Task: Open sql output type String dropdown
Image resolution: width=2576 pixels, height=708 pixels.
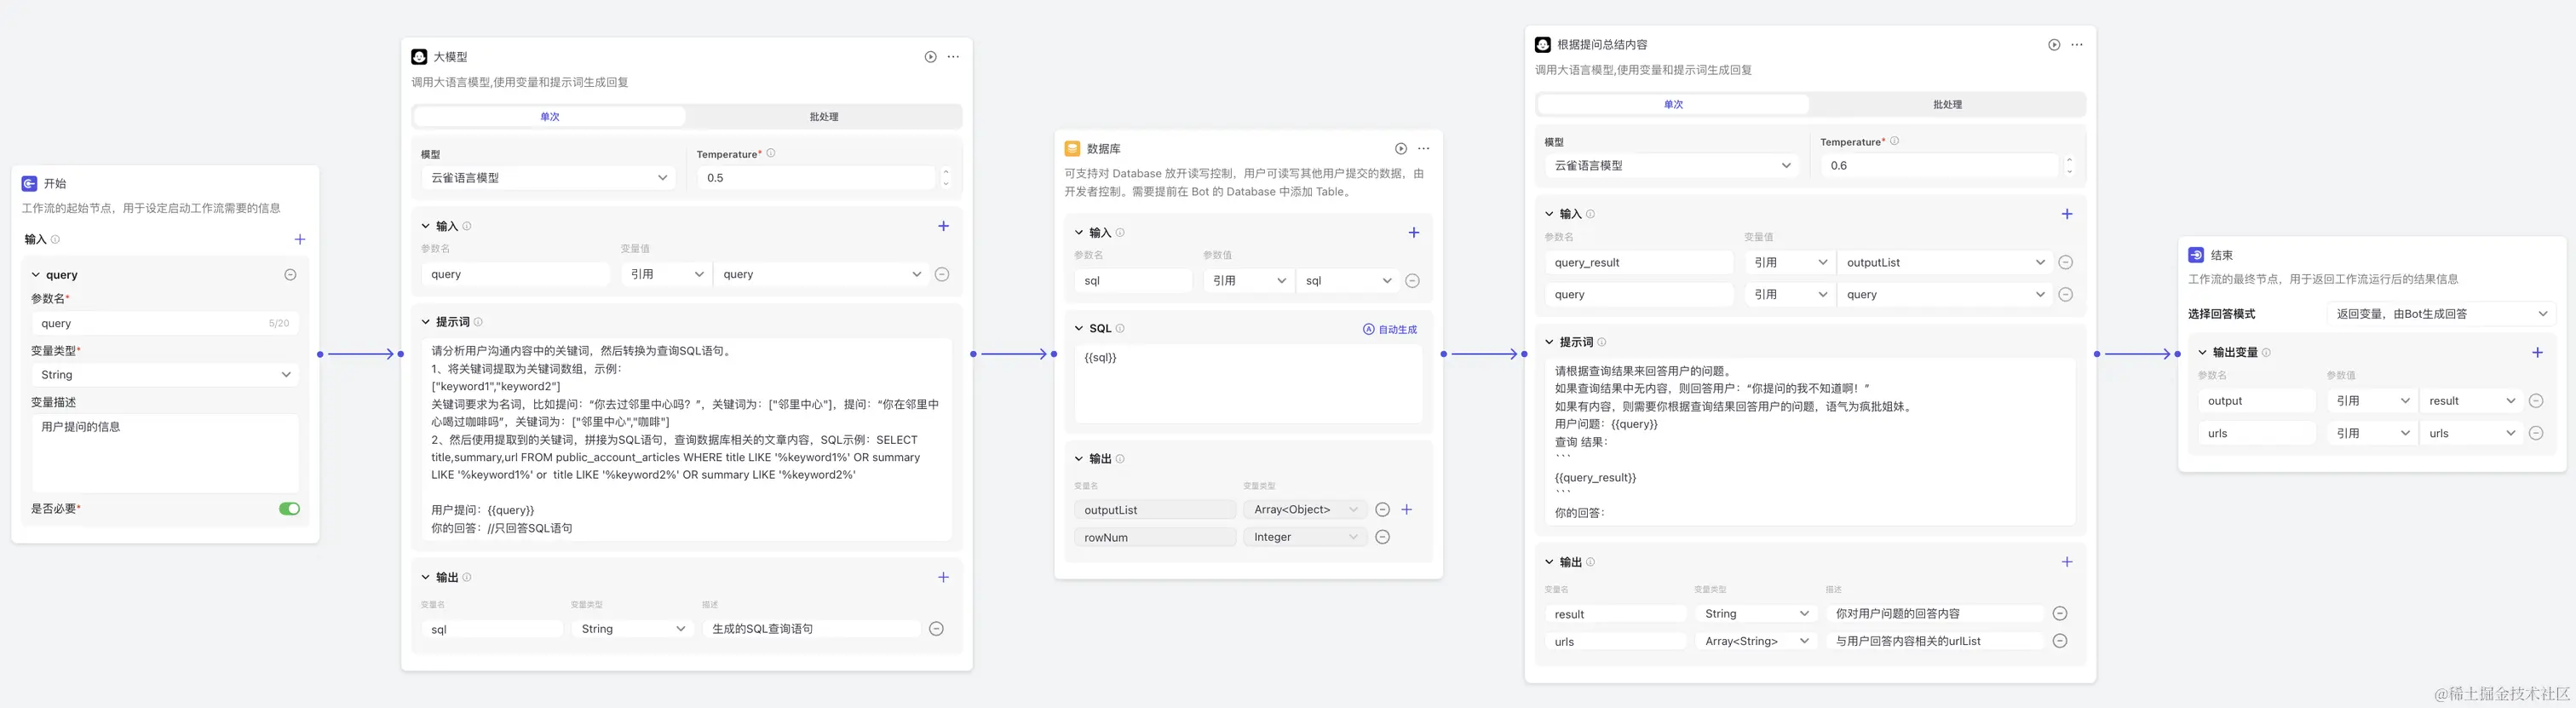Action: tap(632, 629)
